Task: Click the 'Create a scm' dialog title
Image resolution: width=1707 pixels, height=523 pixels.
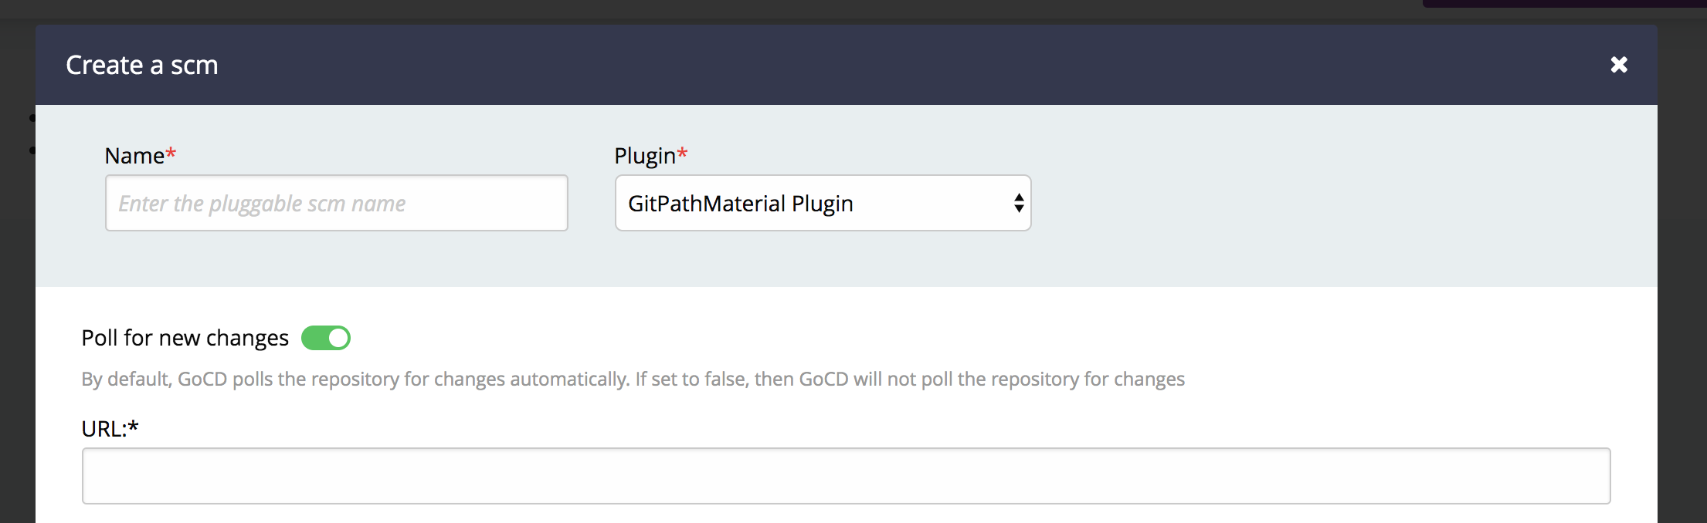Action: tap(142, 66)
